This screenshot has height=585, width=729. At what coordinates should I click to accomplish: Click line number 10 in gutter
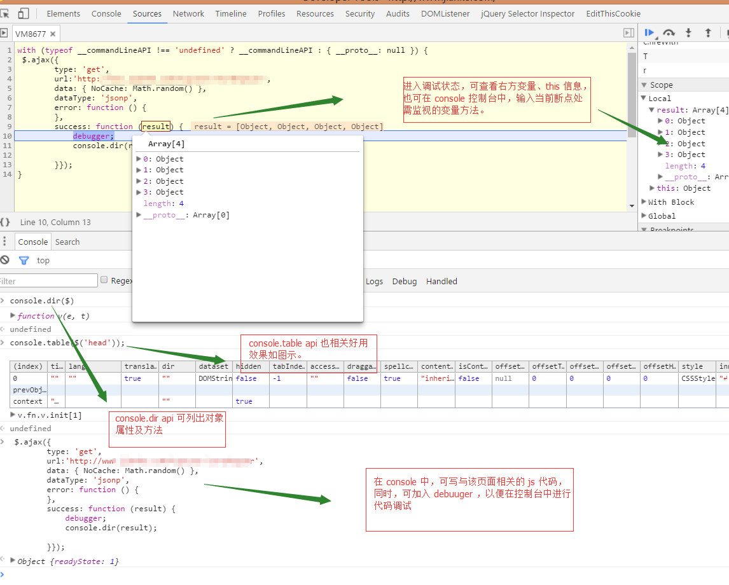tap(7, 135)
